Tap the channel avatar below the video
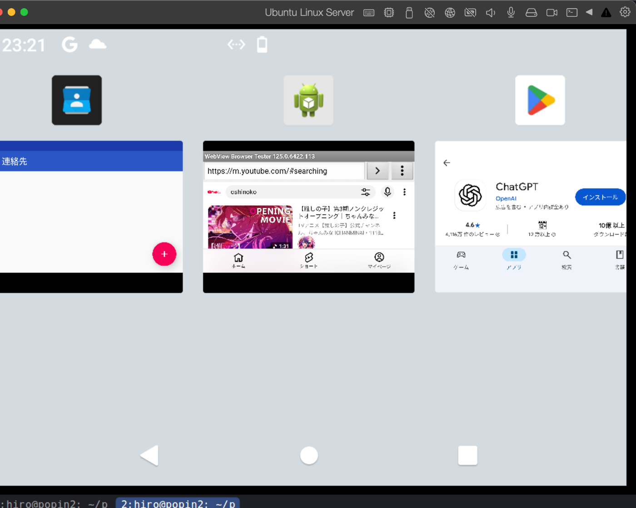The image size is (636, 508). 306,243
